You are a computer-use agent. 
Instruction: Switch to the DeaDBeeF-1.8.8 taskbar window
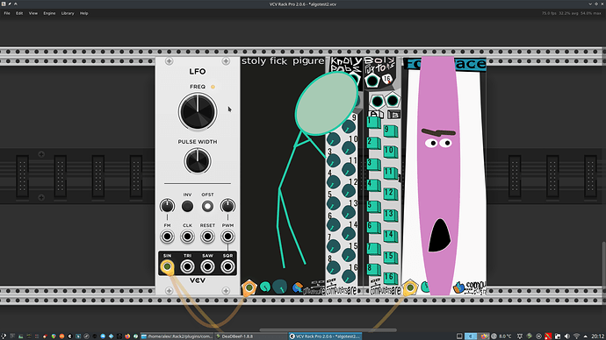(x=251, y=336)
